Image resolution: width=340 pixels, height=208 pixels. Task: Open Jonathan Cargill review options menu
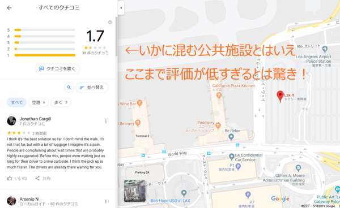pos(106,122)
